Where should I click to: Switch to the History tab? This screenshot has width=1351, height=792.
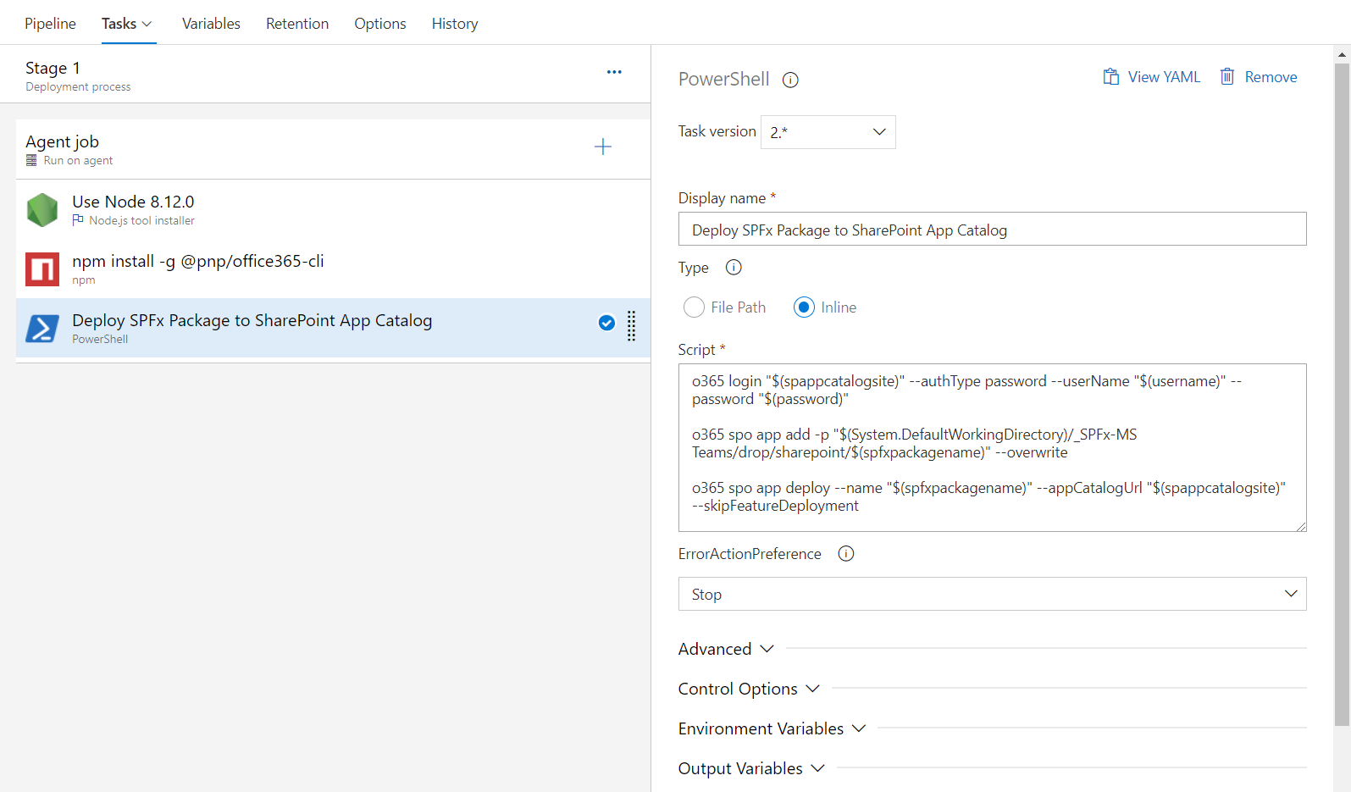pyautogui.click(x=455, y=24)
